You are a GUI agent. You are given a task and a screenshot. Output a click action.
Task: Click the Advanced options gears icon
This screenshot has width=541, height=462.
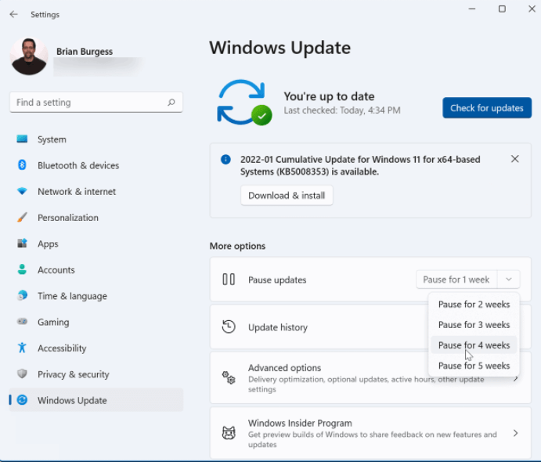229,377
